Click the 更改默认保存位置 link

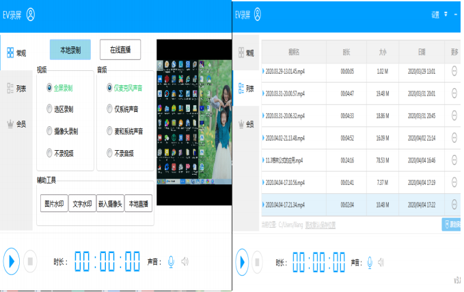[x=320, y=224]
